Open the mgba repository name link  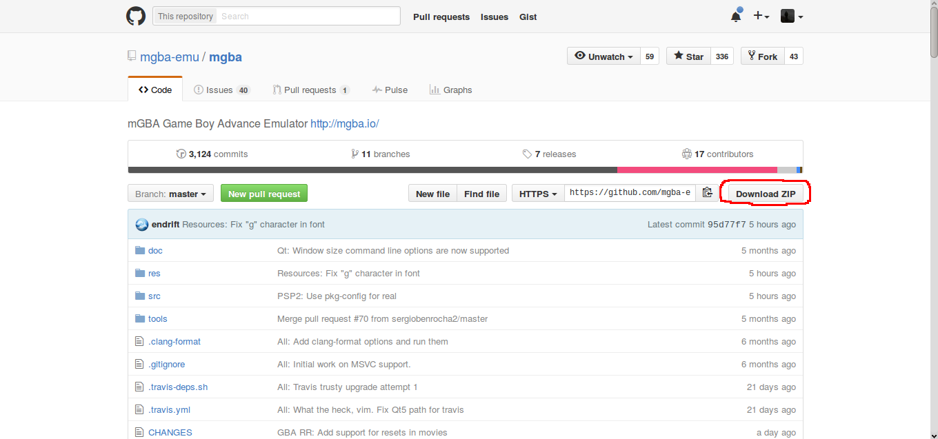tap(226, 57)
